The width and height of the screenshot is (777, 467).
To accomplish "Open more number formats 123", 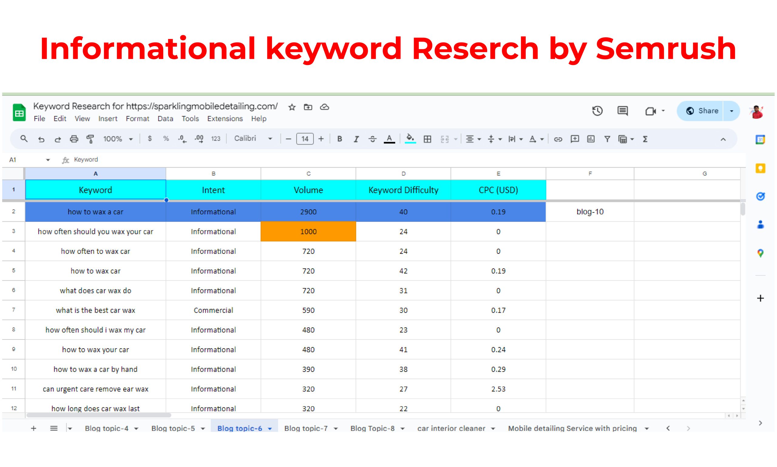I will [x=215, y=139].
